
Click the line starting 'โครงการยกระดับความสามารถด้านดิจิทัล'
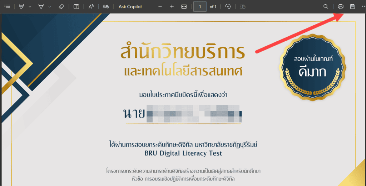coord(183,171)
